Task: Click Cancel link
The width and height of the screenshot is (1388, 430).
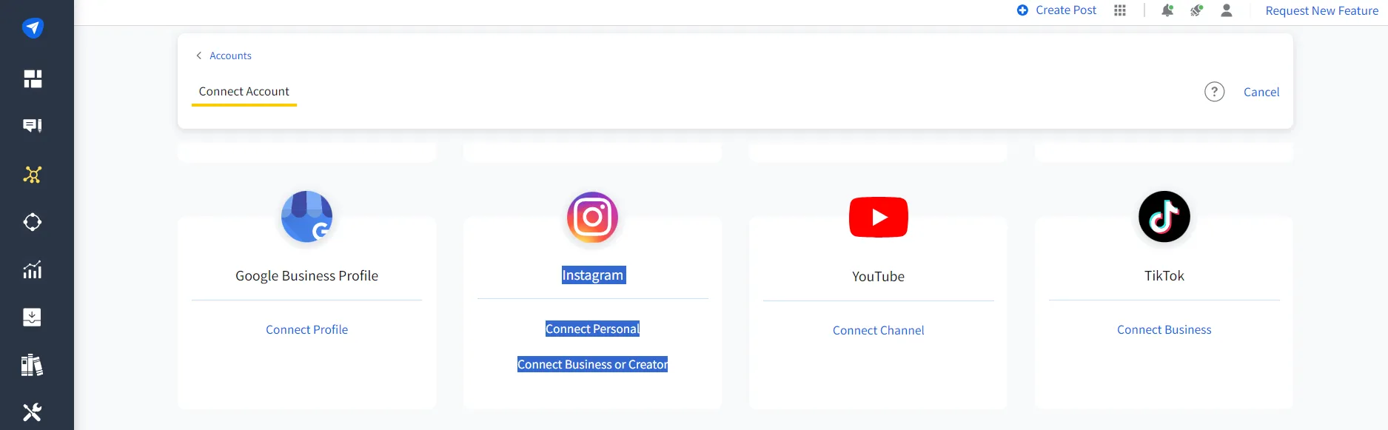Action: [1261, 92]
